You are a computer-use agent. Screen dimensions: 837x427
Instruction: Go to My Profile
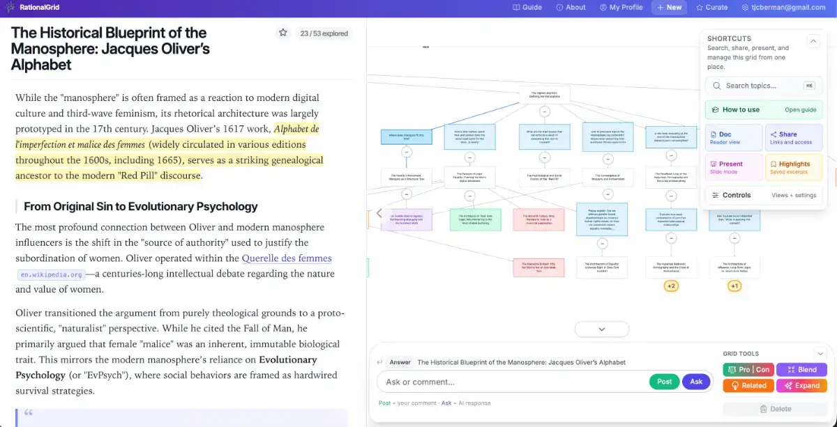point(621,8)
